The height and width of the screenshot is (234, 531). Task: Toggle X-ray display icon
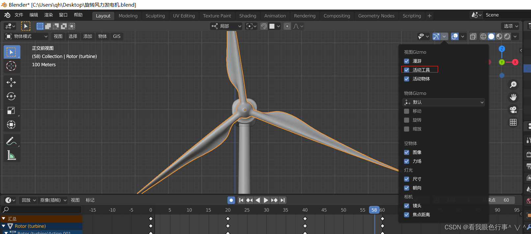473,36
